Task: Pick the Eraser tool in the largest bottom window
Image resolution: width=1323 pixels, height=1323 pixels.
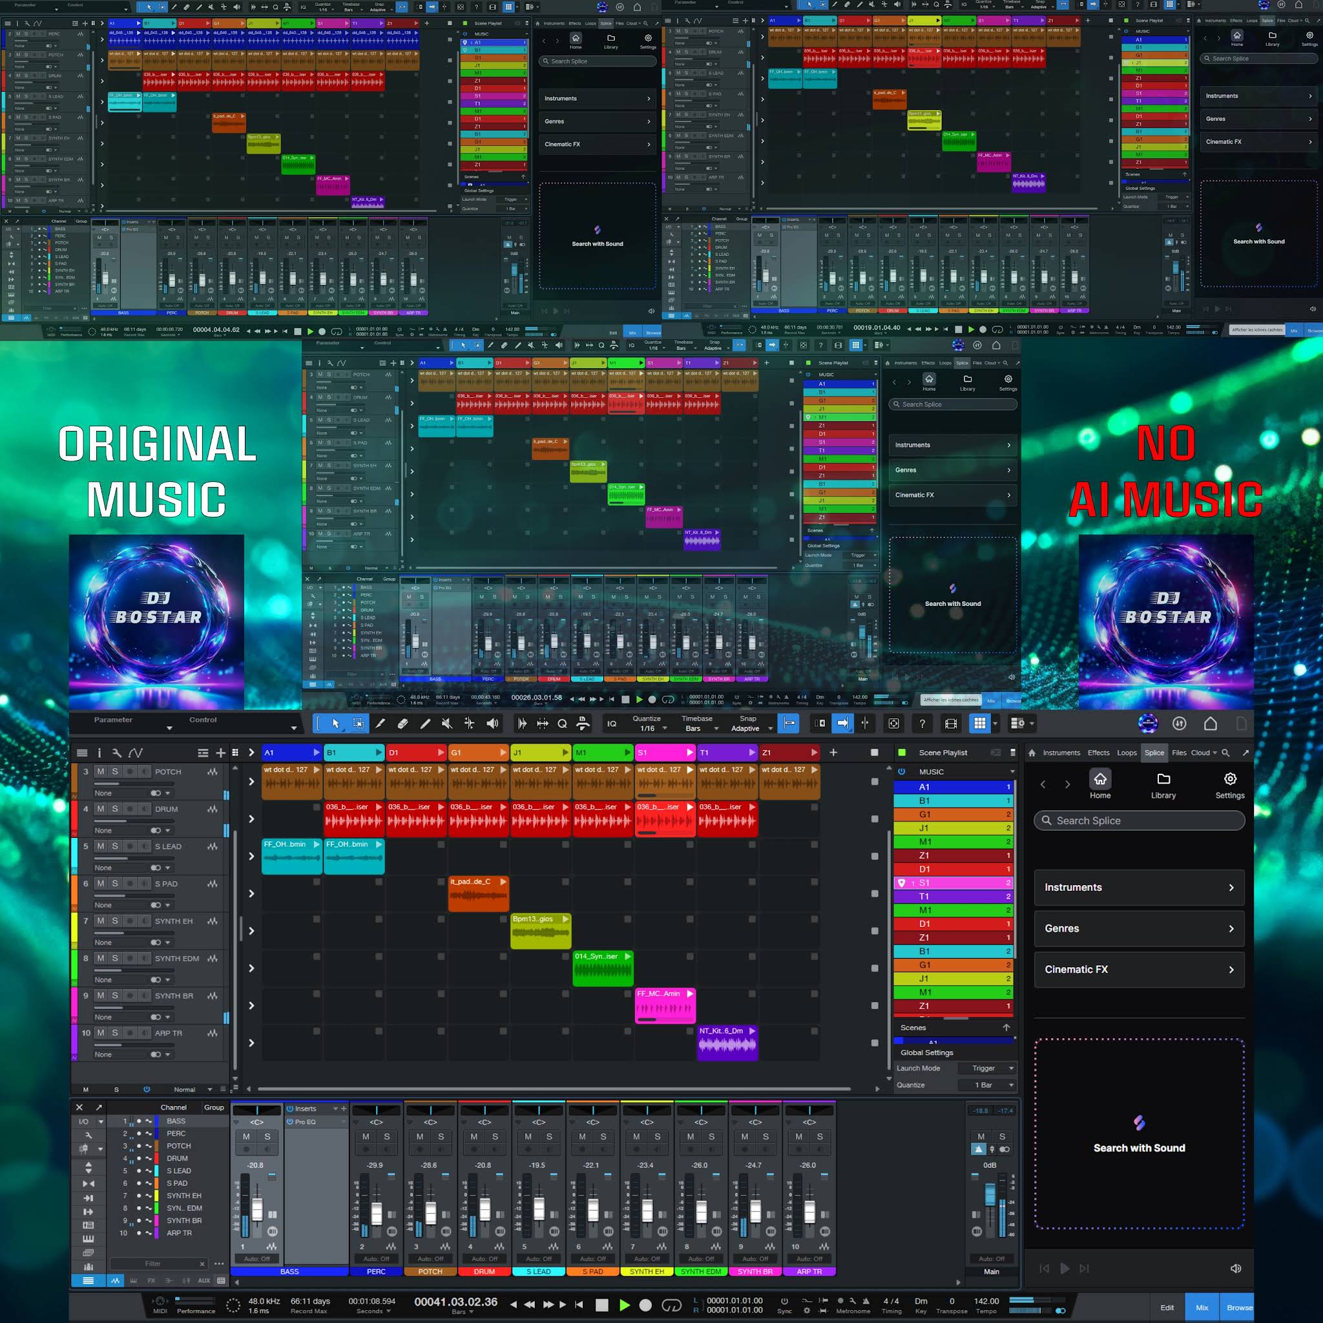Action: (402, 723)
